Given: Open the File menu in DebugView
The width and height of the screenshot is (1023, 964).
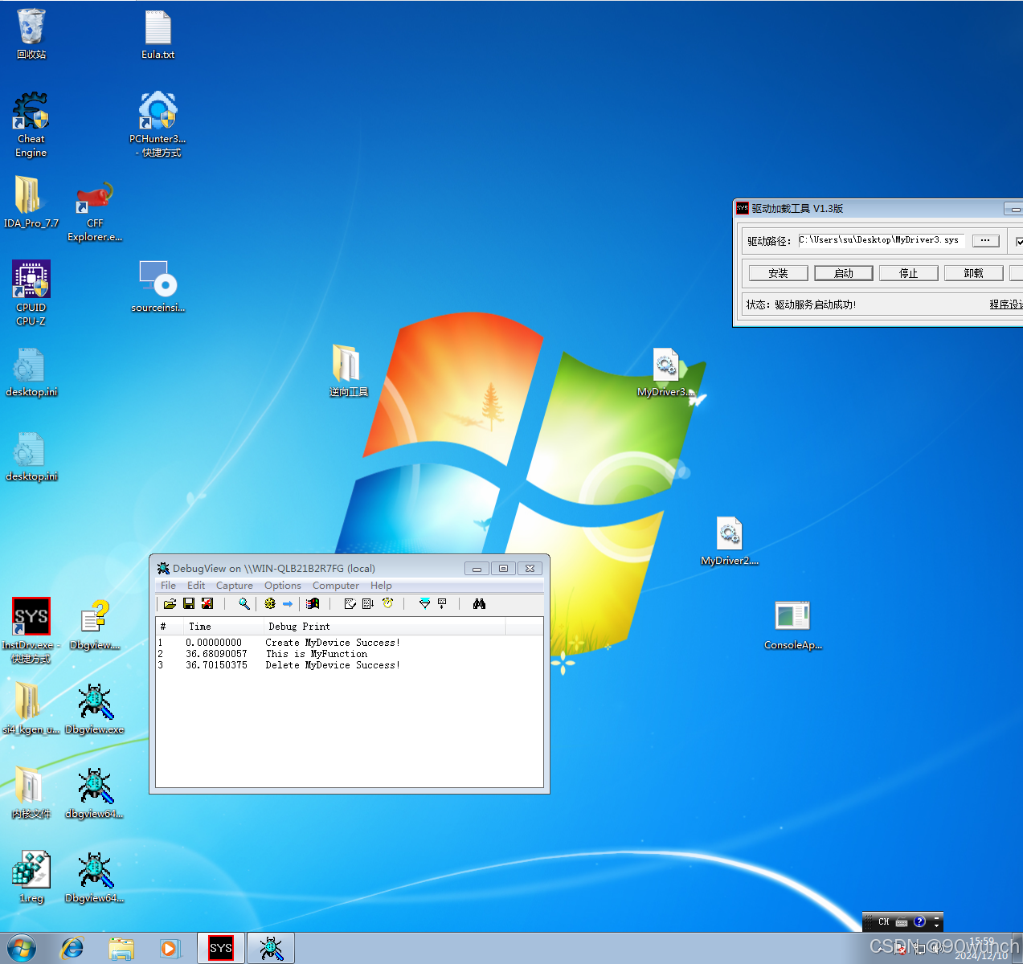Looking at the screenshot, I should pyautogui.click(x=168, y=586).
